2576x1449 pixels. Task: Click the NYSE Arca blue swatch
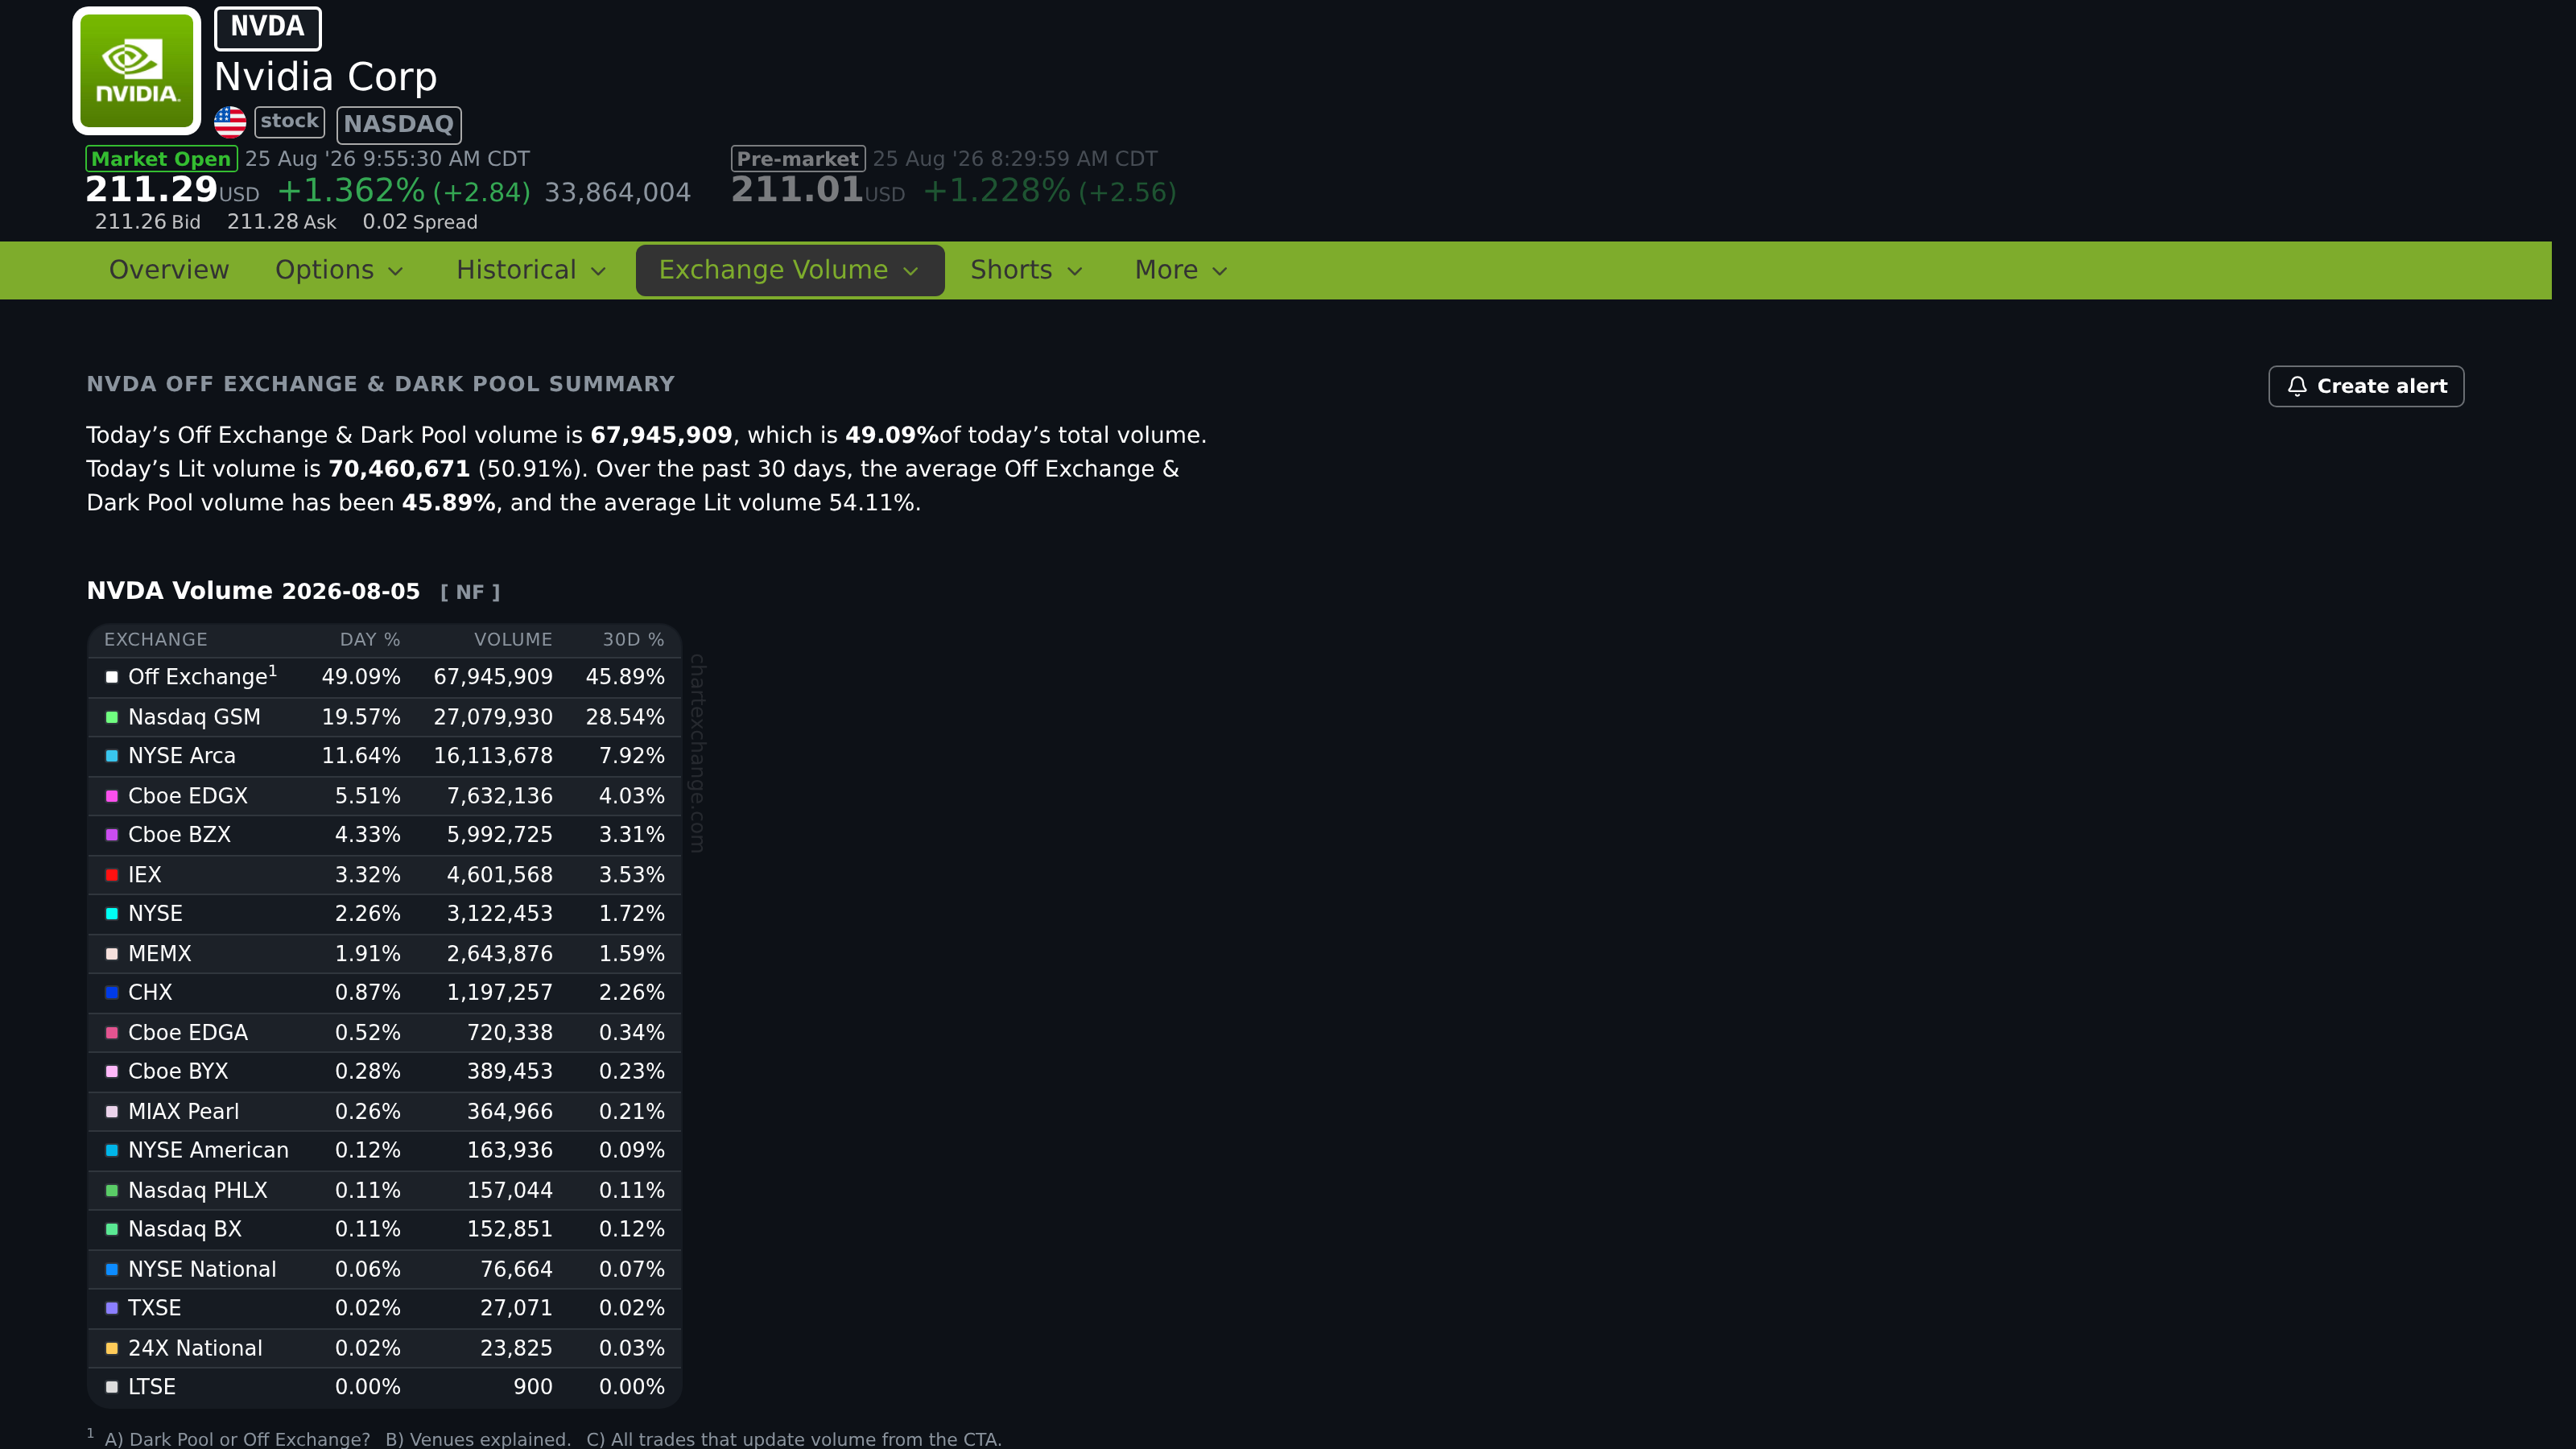[112, 756]
